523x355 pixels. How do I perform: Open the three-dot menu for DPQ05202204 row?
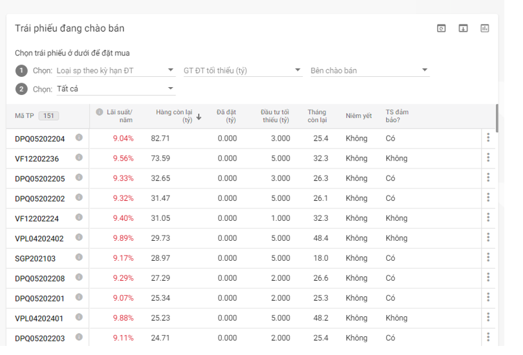pos(488,137)
